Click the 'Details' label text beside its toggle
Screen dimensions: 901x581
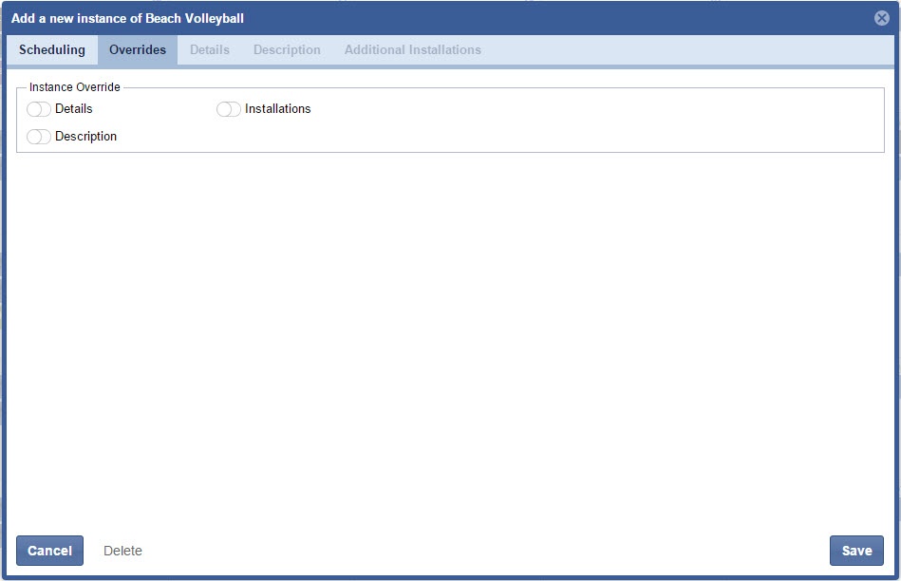click(74, 109)
